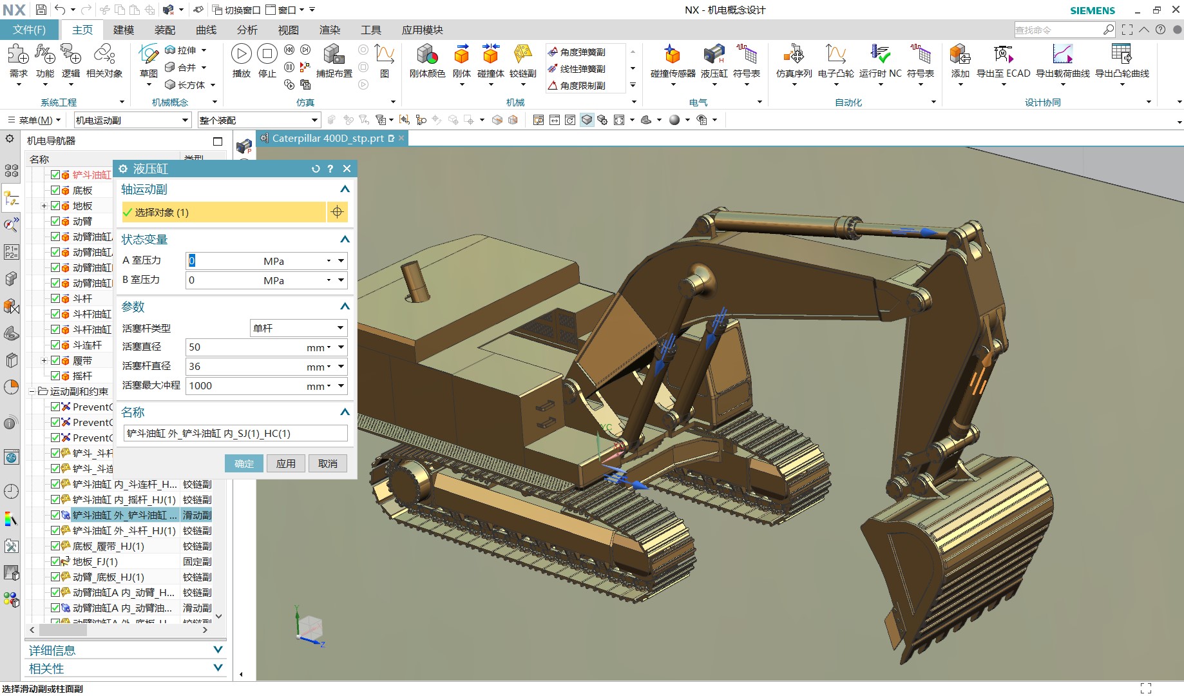Click the 运行时 NC icon
The image size is (1184, 696).
point(880,54)
